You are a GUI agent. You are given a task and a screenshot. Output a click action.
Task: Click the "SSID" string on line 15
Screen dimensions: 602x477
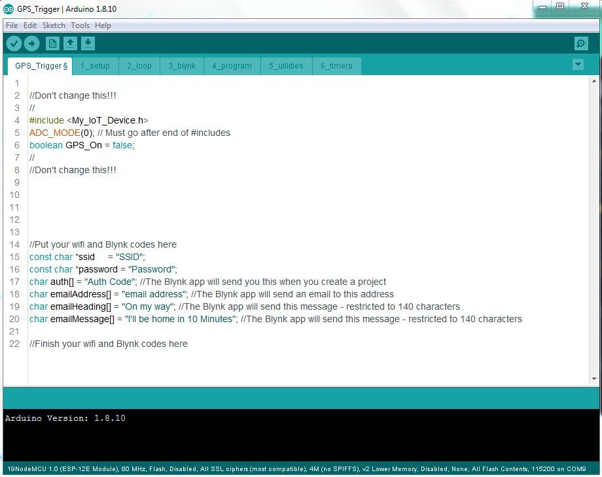point(130,257)
